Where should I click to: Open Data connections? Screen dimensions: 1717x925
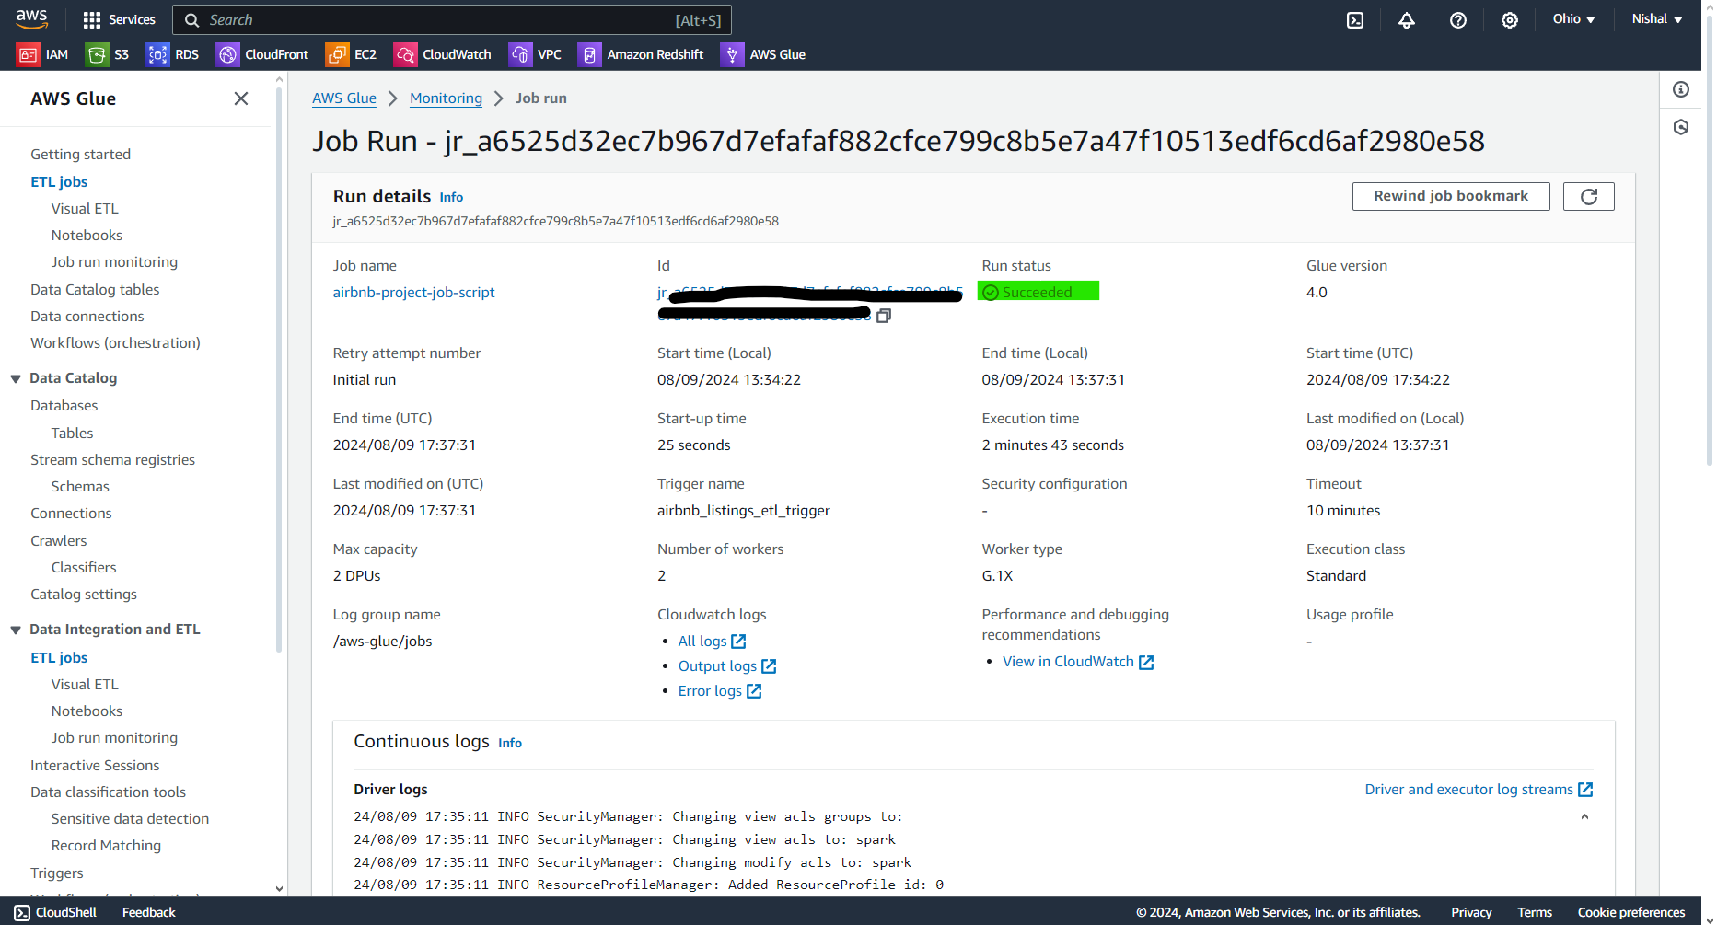[x=87, y=317]
